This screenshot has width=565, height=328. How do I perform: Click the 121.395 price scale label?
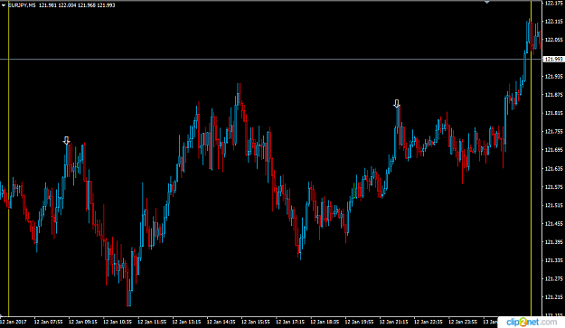[554, 242]
